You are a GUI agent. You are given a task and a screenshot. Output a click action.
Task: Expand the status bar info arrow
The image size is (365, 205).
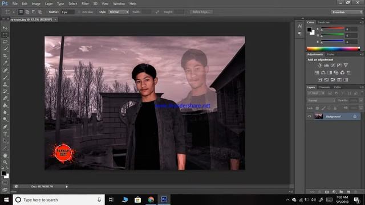click(67, 187)
